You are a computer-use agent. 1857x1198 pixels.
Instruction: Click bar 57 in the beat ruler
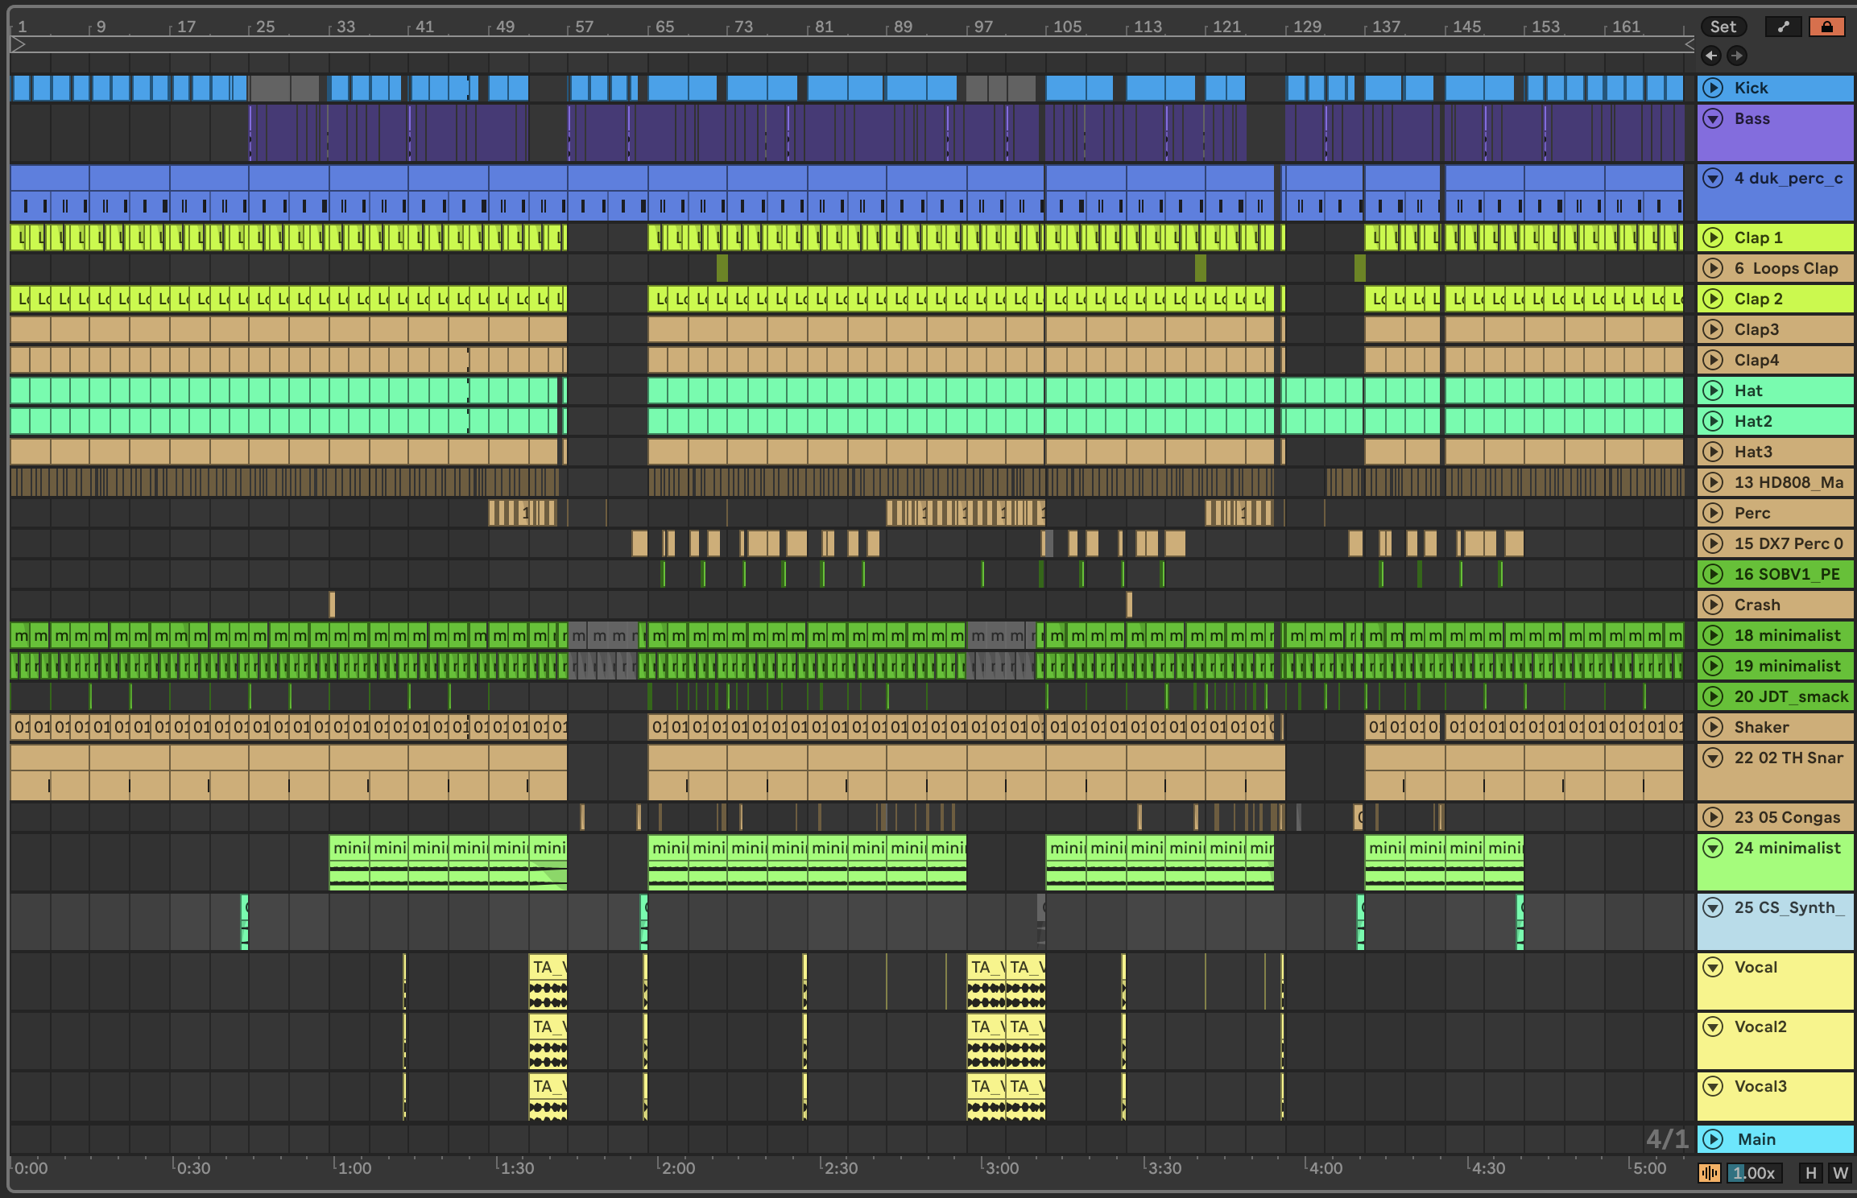583,27
